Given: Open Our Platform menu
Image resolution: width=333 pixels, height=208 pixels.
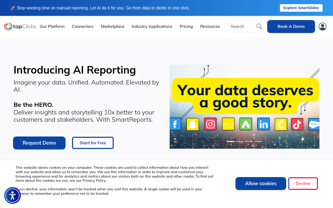Looking at the screenshot, I should coord(52,27).
